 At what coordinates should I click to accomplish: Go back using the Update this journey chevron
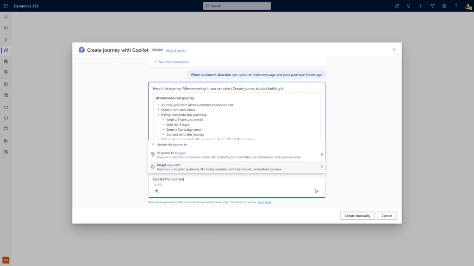click(153, 144)
